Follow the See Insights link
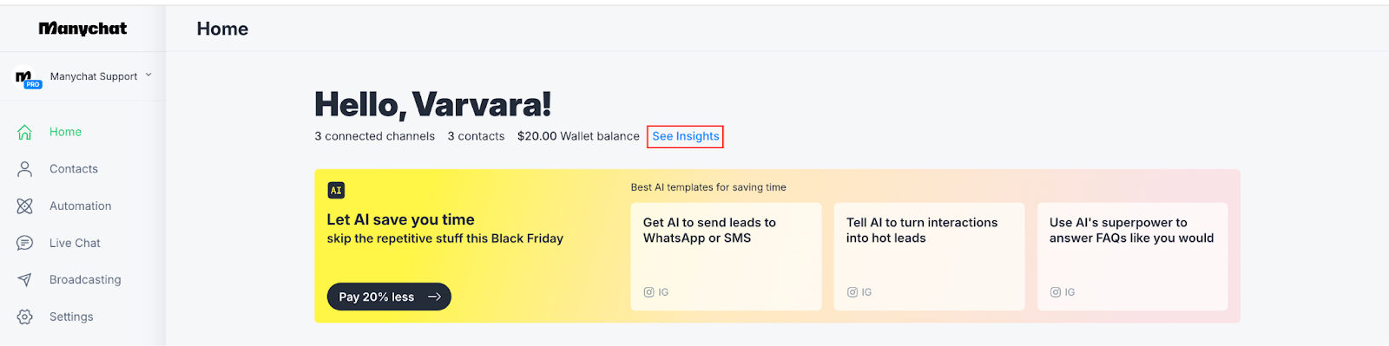The width and height of the screenshot is (1389, 346). (686, 136)
